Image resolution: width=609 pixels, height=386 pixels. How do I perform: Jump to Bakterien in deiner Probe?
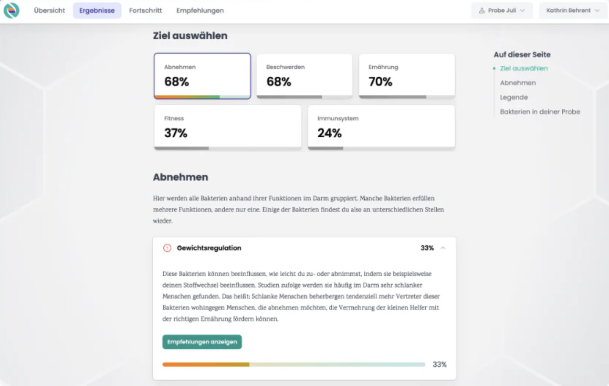pos(540,112)
